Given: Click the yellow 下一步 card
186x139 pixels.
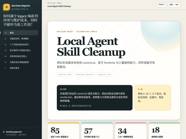Looking at the screenshot, I should point(153,98).
